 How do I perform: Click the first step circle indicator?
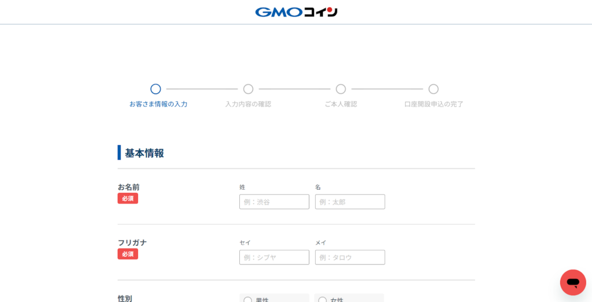[156, 89]
